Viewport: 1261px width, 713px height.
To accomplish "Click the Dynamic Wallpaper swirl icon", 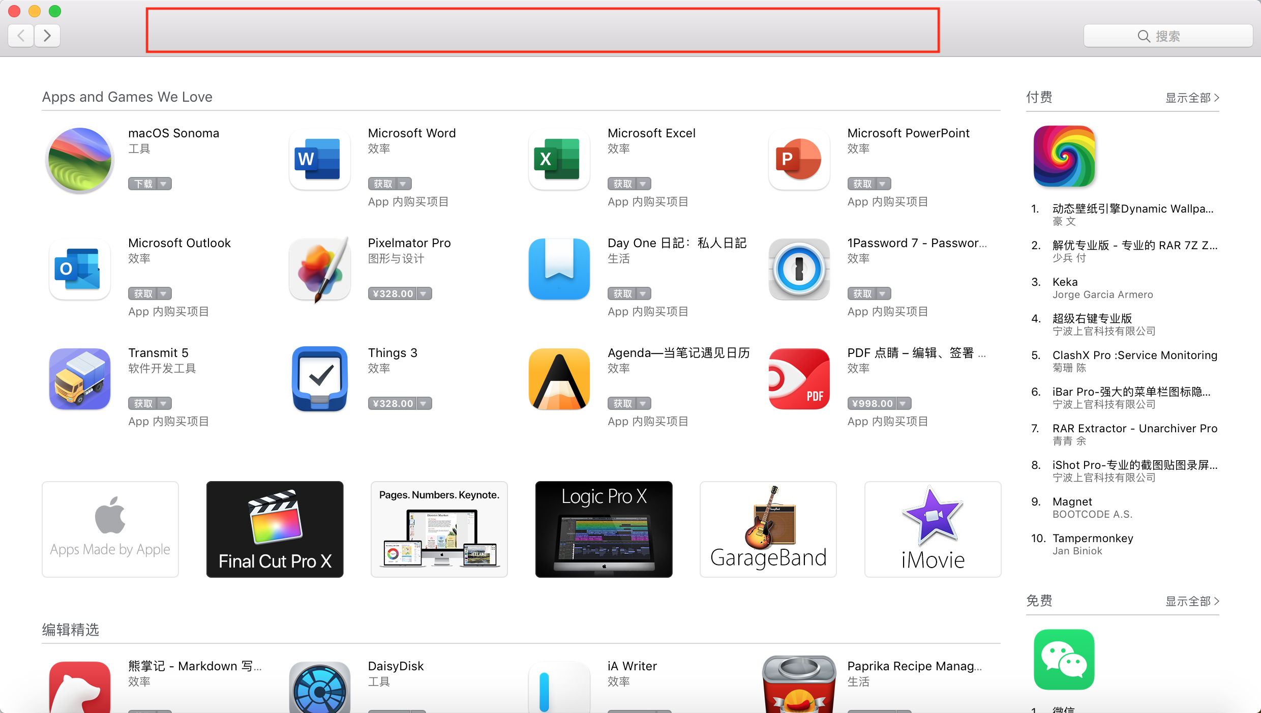I will pyautogui.click(x=1064, y=156).
